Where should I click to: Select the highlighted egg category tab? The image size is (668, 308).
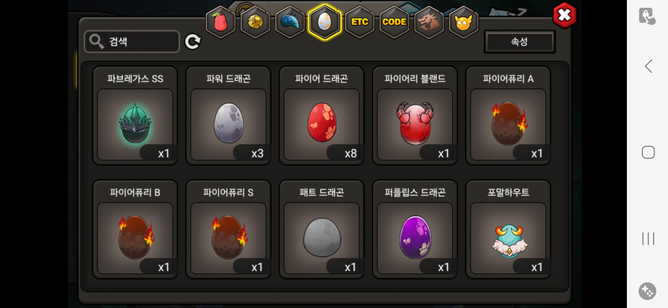[325, 22]
